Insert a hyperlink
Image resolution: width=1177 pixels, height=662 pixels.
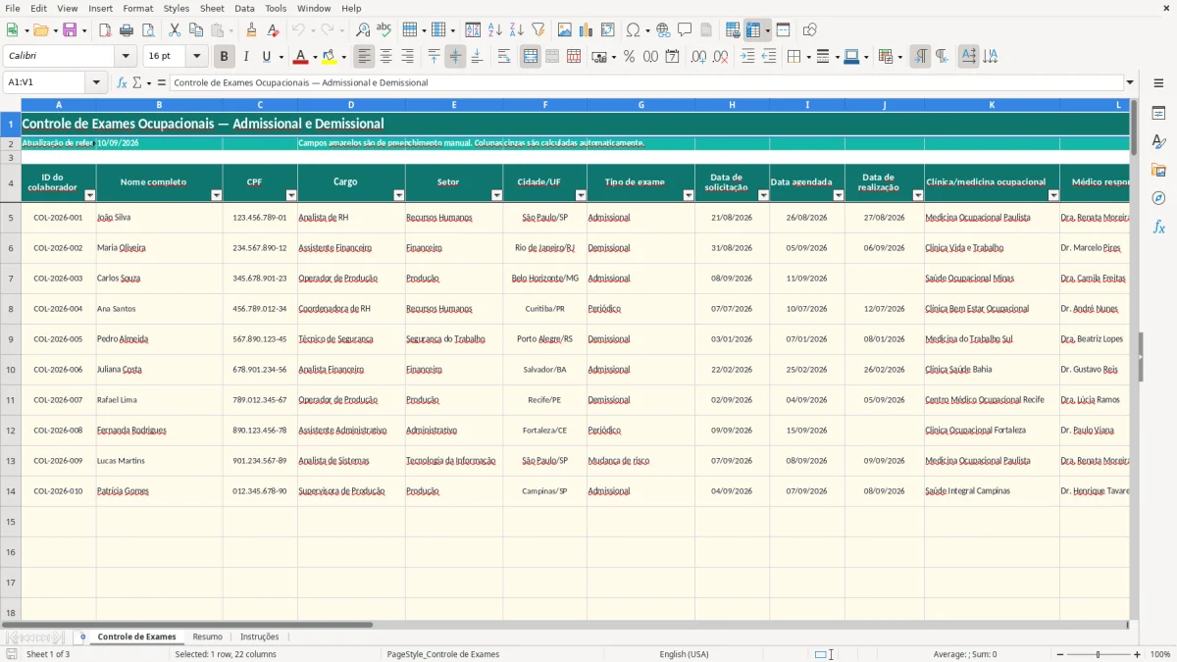(x=663, y=30)
